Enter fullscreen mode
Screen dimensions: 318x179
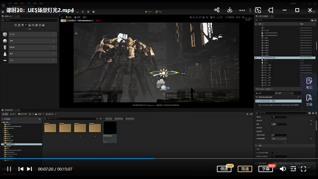tap(304, 169)
